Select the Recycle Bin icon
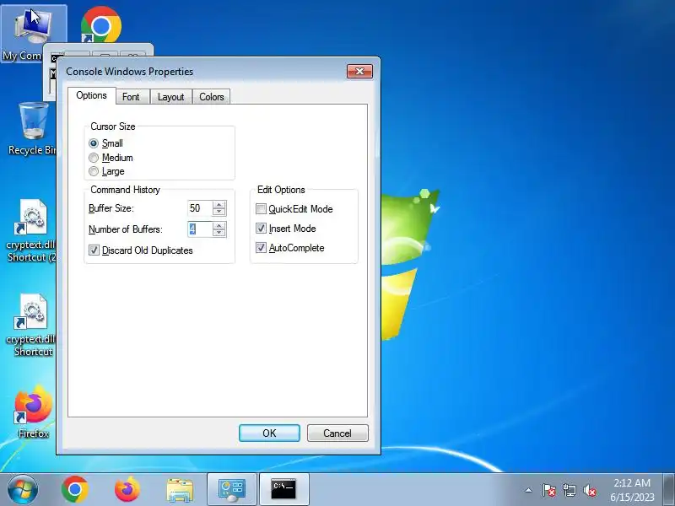Image resolution: width=675 pixels, height=506 pixels. pos(33,128)
